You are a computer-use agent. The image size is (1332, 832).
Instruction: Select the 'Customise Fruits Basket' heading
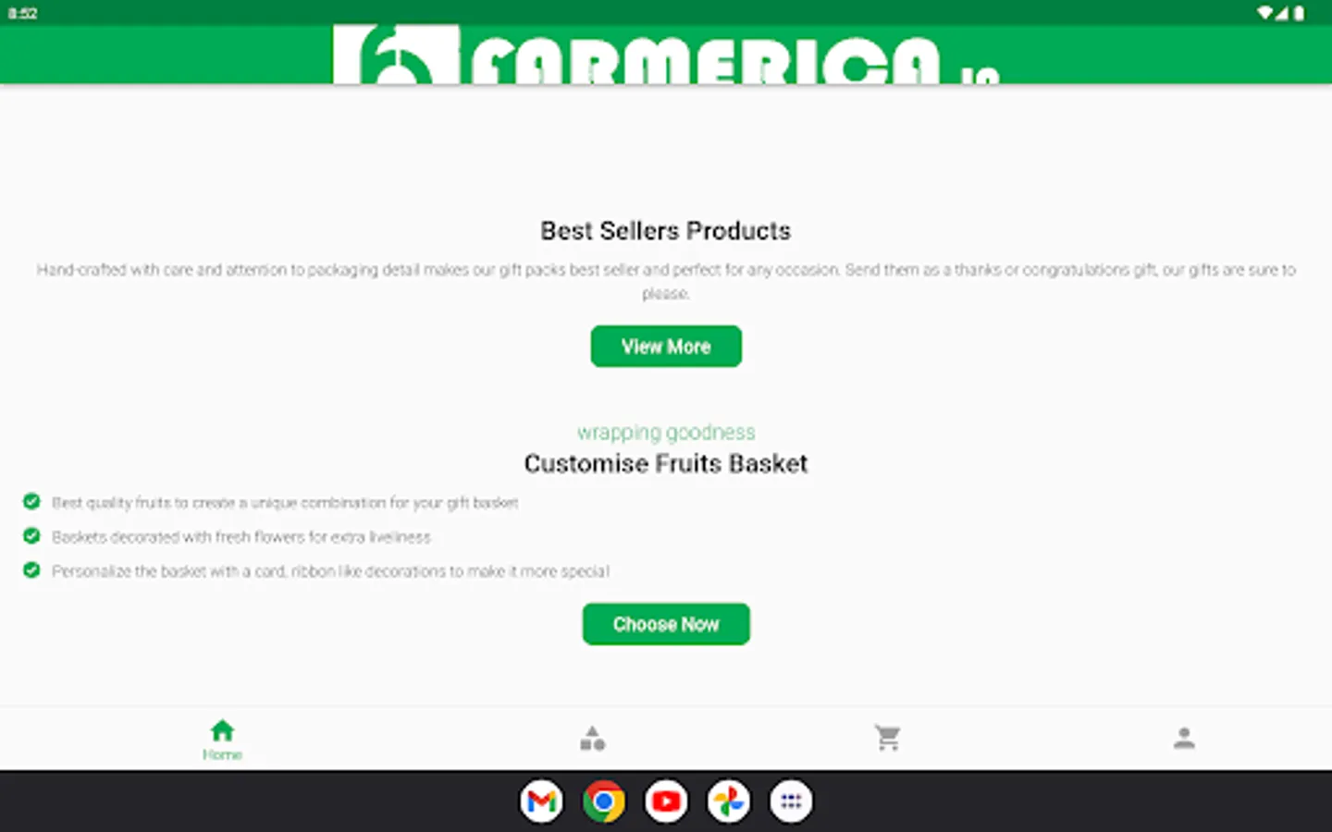pos(666,463)
